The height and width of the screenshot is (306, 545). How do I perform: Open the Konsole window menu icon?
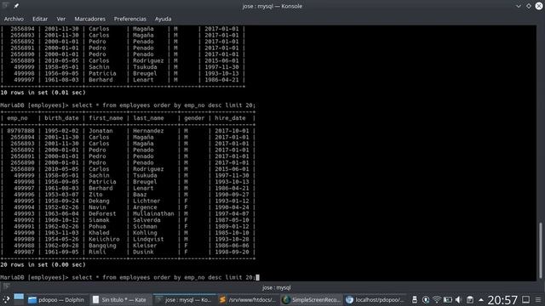6,6
